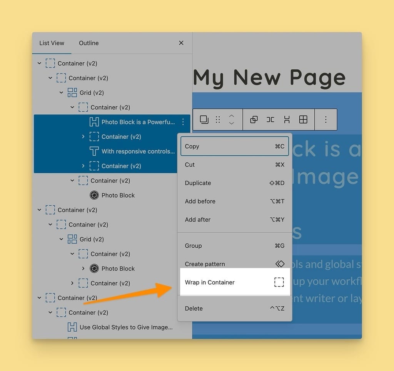Click the move up arrow in block toolbar
The height and width of the screenshot is (371, 394).
231,116
